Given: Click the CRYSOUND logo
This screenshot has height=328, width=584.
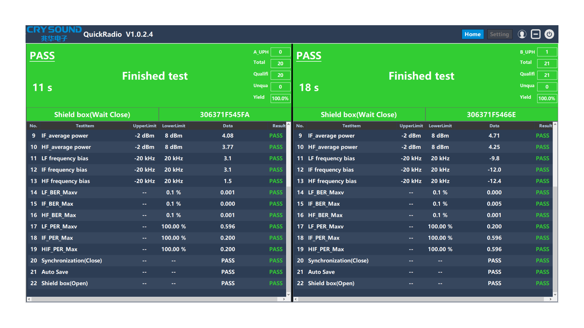Looking at the screenshot, I should point(54,34).
